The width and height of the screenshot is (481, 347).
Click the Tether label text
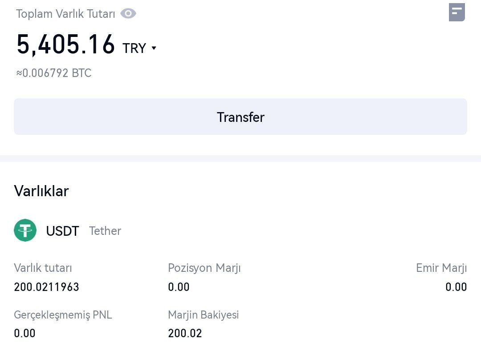click(x=105, y=231)
